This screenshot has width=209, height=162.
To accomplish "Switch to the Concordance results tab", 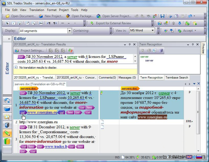I will pyautogui.click(x=76, y=78).
